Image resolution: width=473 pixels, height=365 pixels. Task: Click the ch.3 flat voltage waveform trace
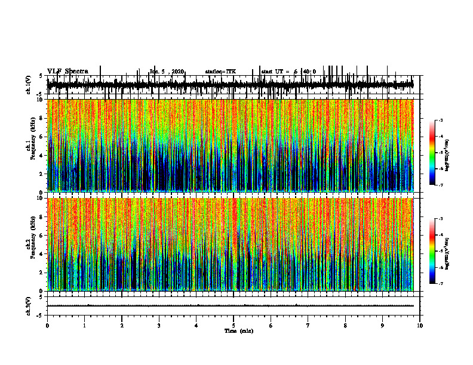click(x=230, y=306)
